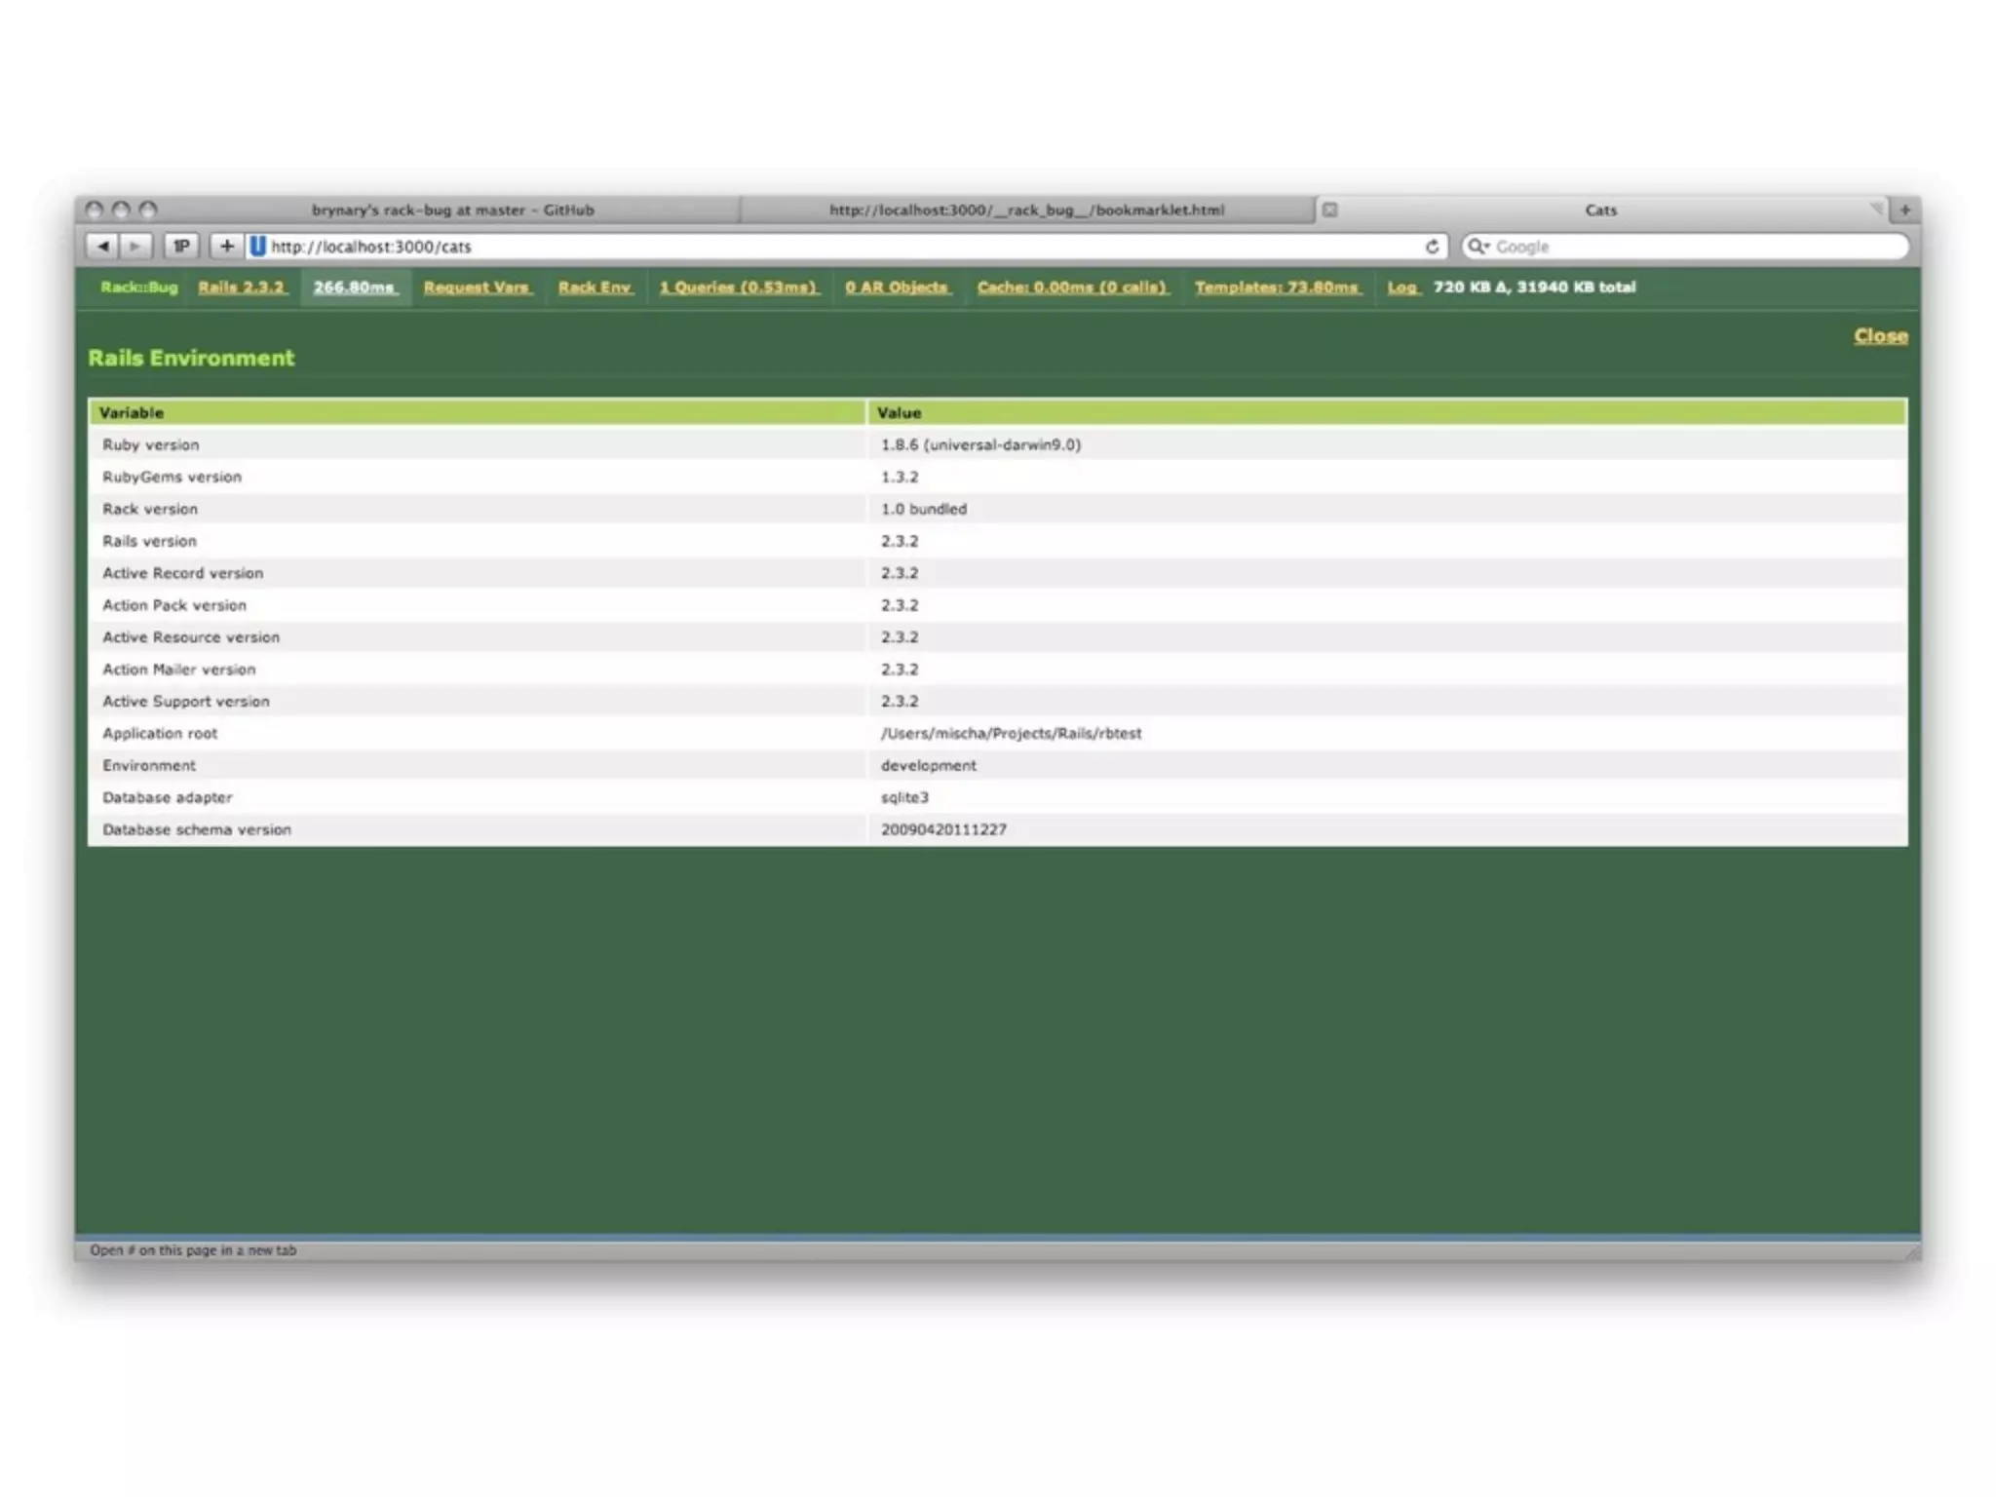Open the Request Vars panel
The image size is (1996, 1497).
click(478, 288)
